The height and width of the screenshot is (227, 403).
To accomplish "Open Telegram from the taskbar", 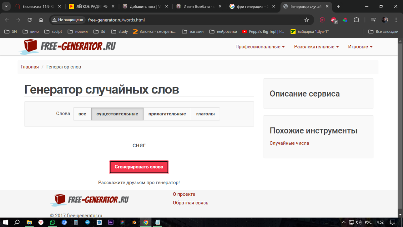I will 87,222.
